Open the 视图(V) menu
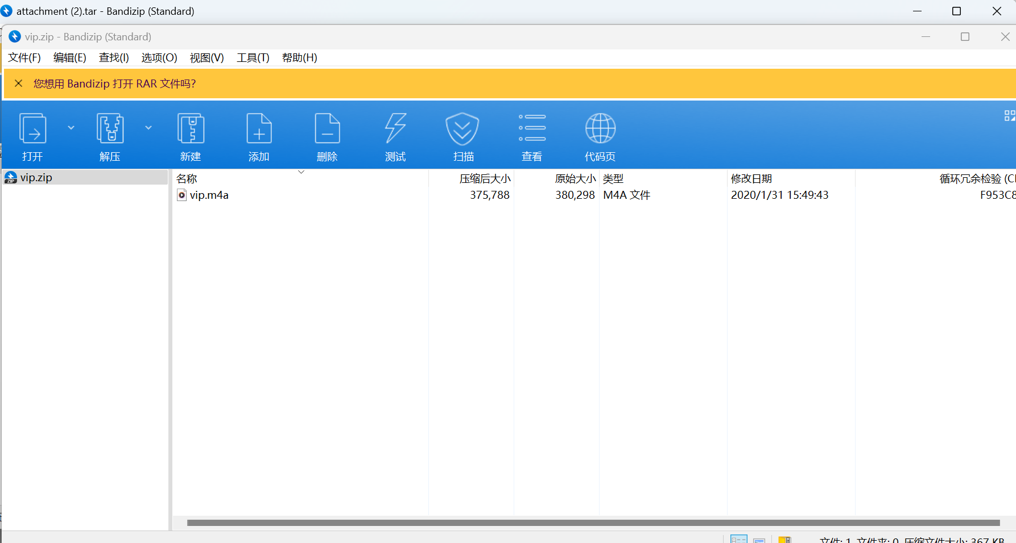This screenshot has height=543, width=1016. pyautogui.click(x=207, y=58)
